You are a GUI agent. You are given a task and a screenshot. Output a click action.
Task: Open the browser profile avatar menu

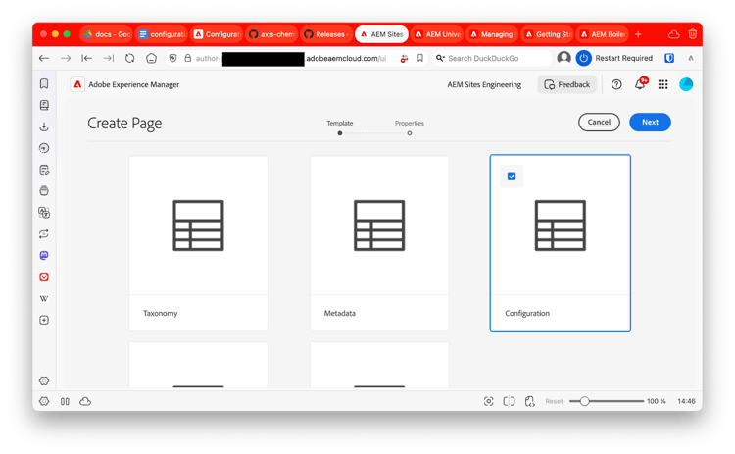(x=563, y=58)
